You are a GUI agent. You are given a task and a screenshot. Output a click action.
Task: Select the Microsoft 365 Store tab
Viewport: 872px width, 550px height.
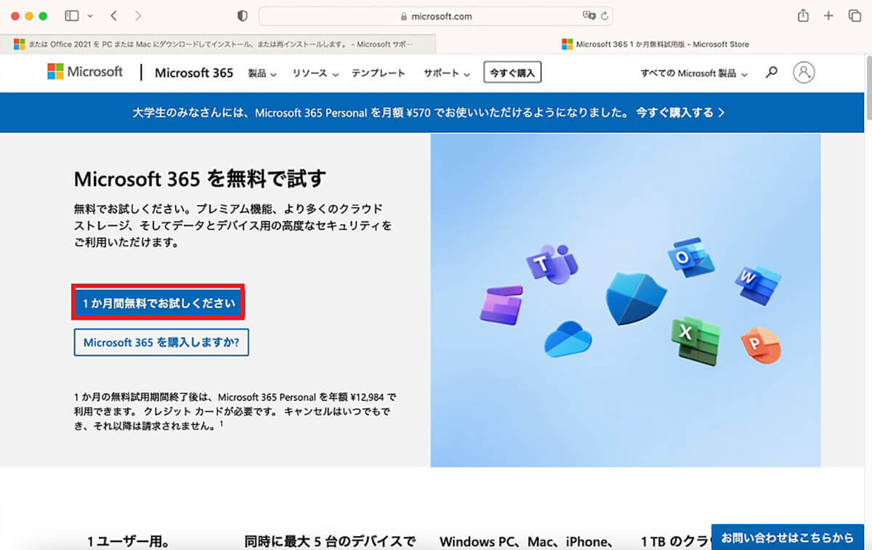[654, 44]
